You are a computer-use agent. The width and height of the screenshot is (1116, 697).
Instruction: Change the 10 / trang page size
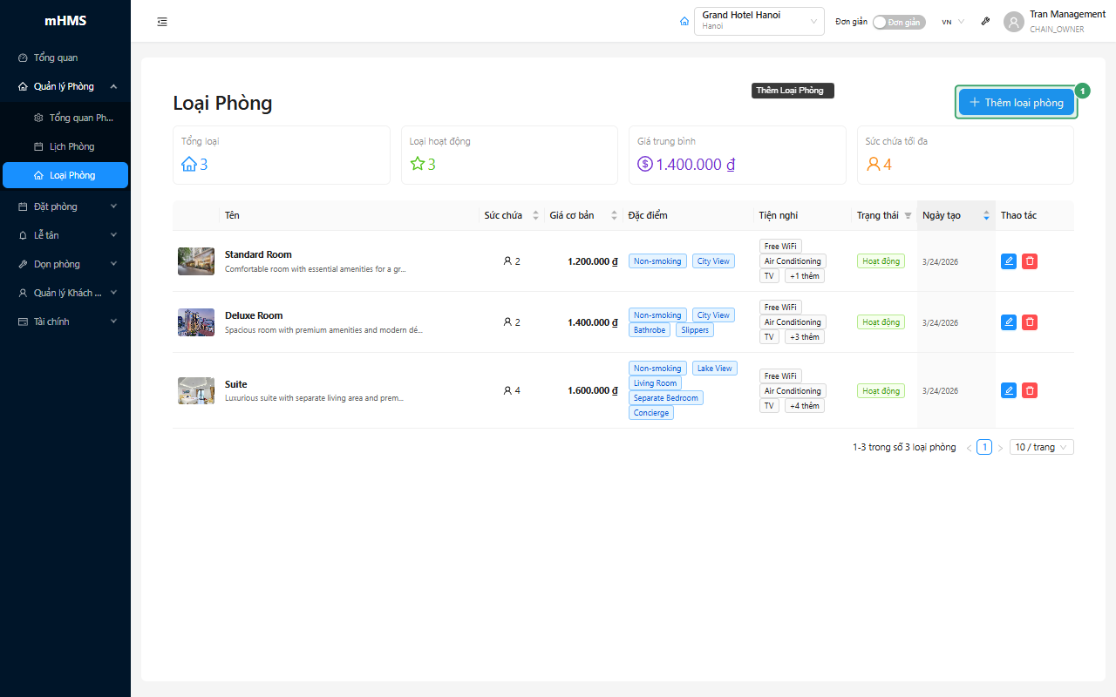click(x=1042, y=447)
